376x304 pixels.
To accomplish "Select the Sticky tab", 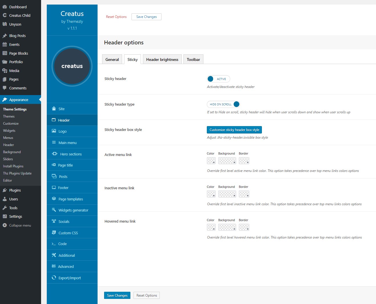I will tap(133, 59).
